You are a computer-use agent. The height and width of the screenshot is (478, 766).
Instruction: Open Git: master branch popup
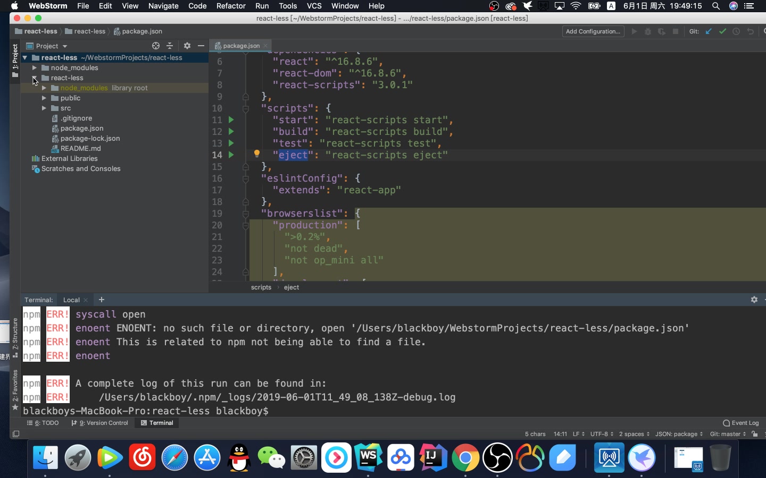tap(728, 434)
